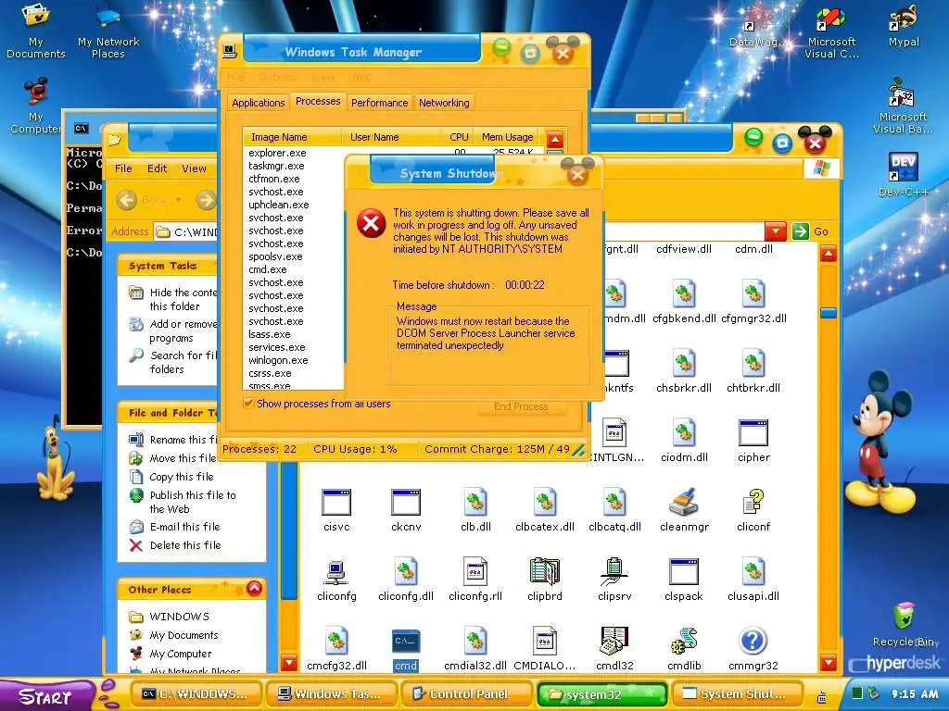Click the system32 scrollbar down arrow
Image resolution: width=949 pixels, height=711 pixels.
pyautogui.click(x=828, y=663)
